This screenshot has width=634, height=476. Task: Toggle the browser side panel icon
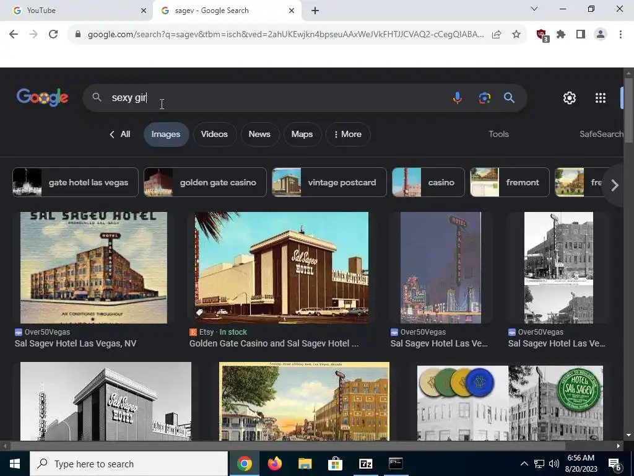tap(581, 35)
